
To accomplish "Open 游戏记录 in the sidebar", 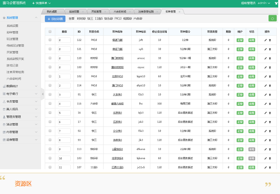I will pyautogui.click(x=12, y=65).
